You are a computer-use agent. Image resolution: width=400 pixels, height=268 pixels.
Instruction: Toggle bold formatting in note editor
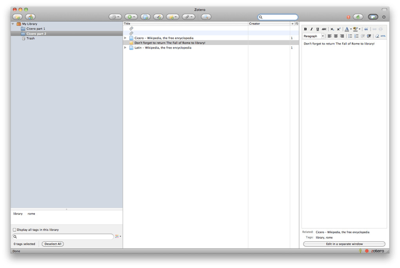click(305, 29)
